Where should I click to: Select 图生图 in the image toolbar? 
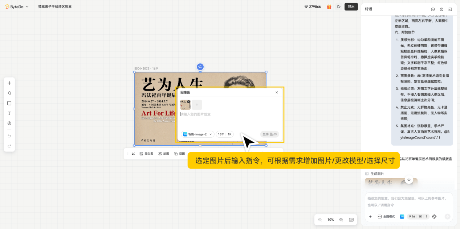(x=146, y=154)
